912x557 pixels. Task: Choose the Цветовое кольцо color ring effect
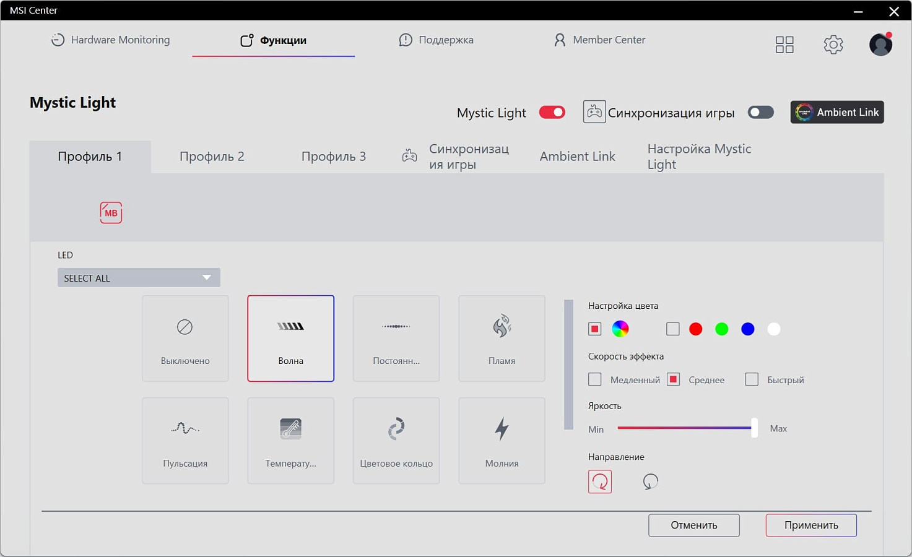[396, 441]
